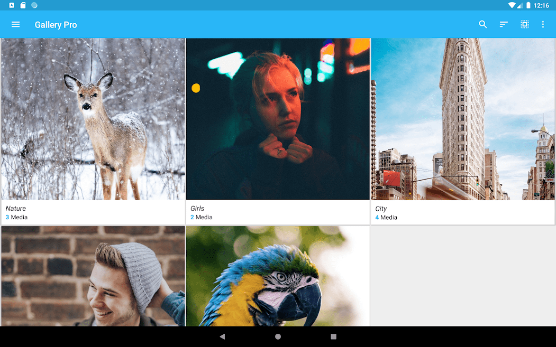The width and height of the screenshot is (556, 347).
Task: Tap the search magnifier icon
Action: coord(482,24)
